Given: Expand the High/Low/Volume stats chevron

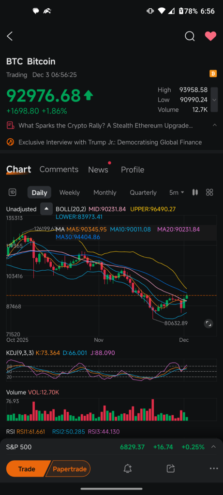Looking at the screenshot, I should pos(214,100).
